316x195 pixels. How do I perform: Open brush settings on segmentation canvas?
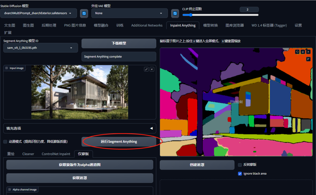(x=308, y=59)
